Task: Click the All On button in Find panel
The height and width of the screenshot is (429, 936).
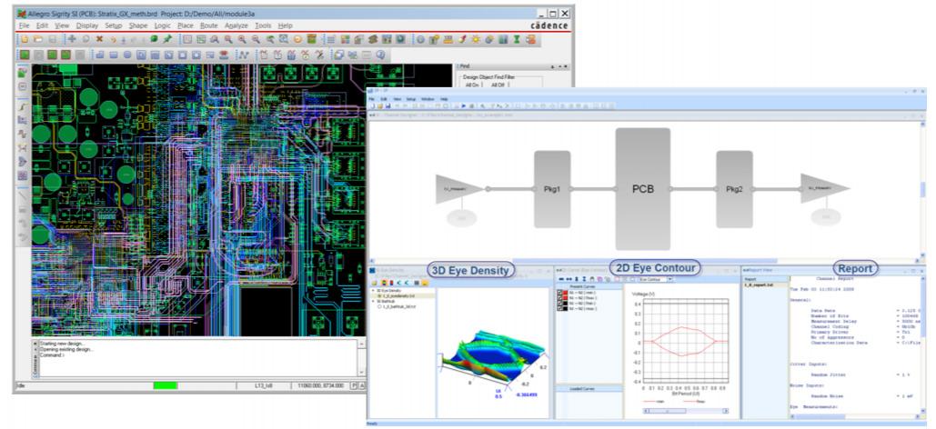Action: coord(471,85)
